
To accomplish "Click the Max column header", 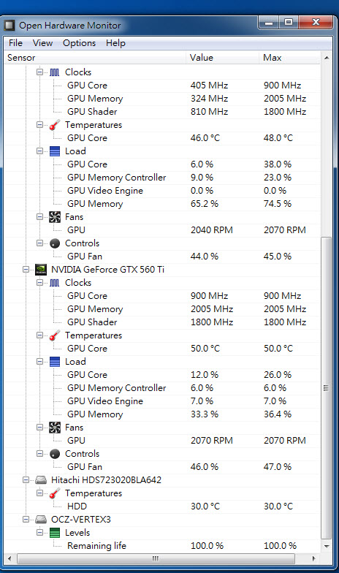I will click(x=289, y=58).
